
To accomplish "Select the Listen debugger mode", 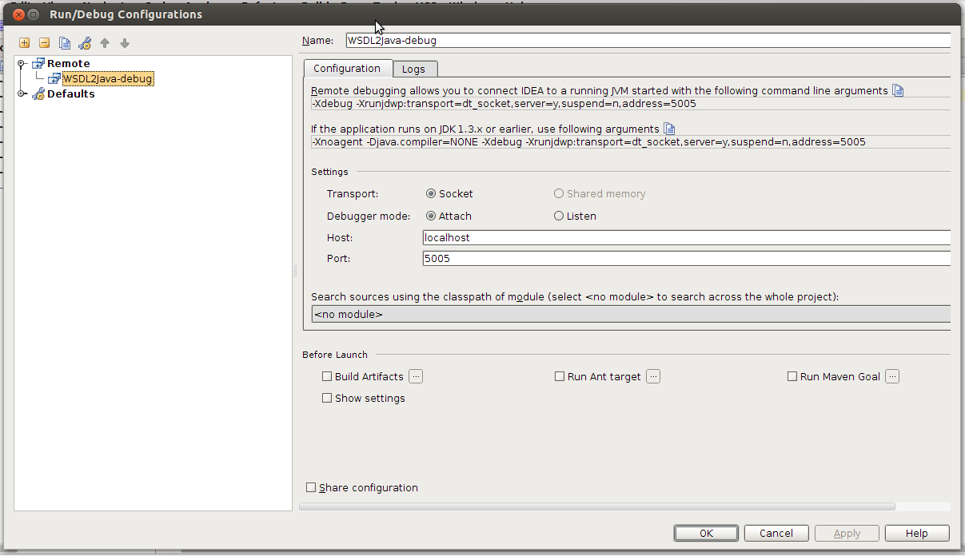I will pos(558,216).
